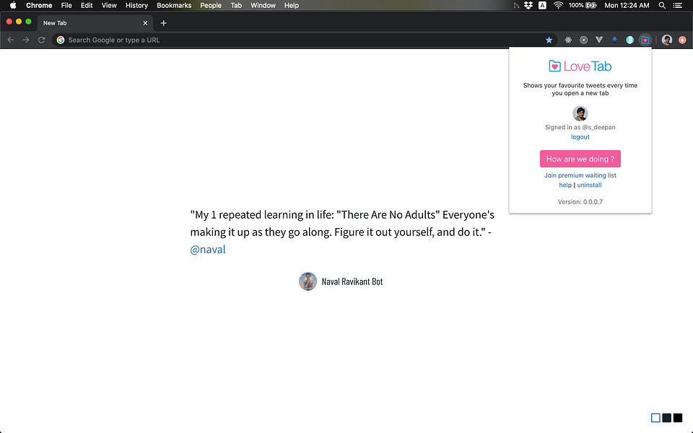Click the red Chrome update arrow icon

pyautogui.click(x=682, y=40)
